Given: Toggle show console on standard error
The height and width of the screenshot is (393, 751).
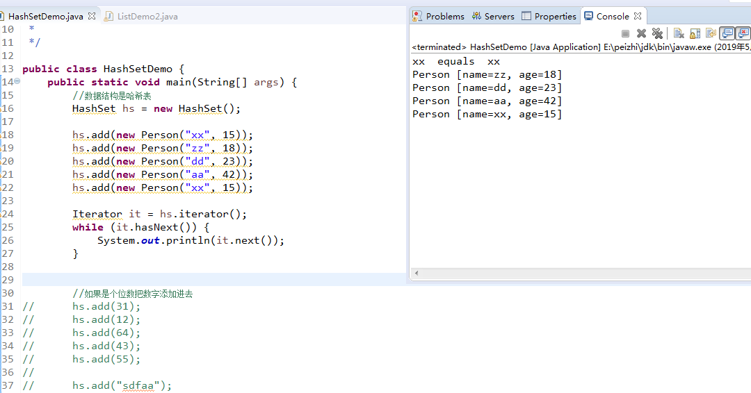Looking at the screenshot, I should coord(743,33).
